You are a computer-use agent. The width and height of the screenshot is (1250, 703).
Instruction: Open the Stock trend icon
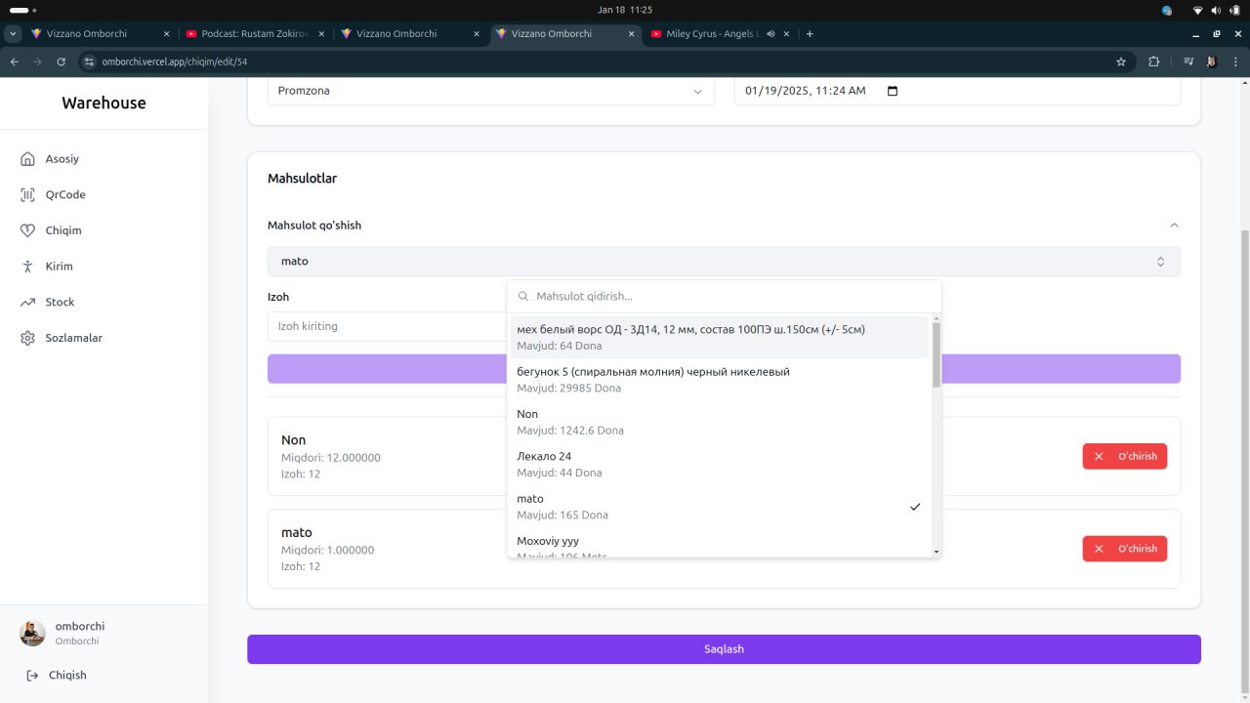click(x=27, y=303)
